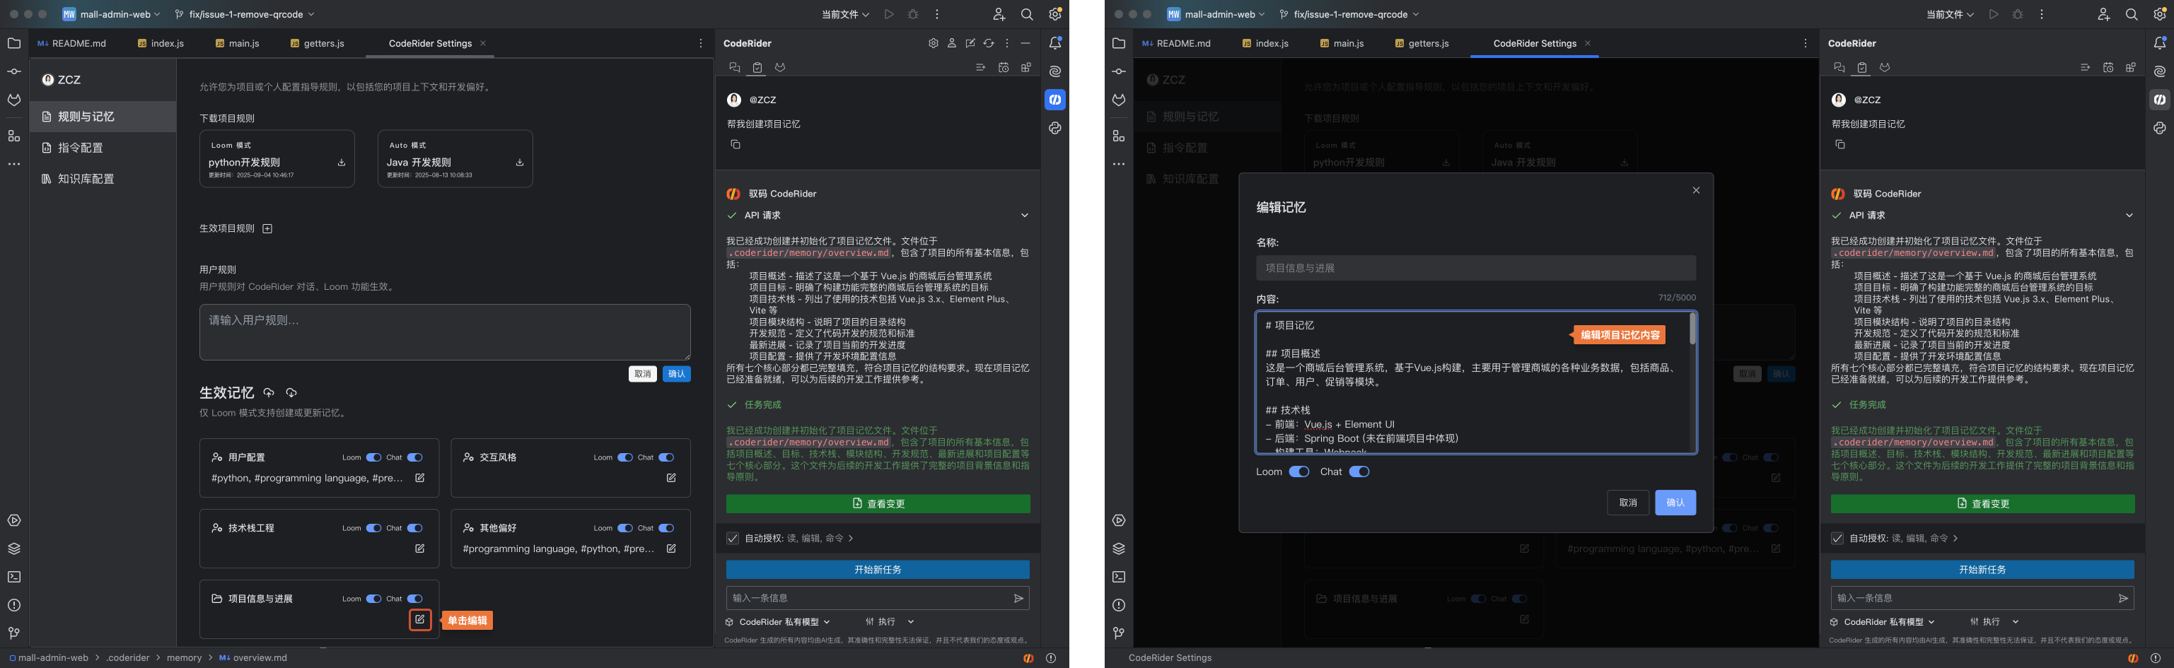This screenshot has width=2174, height=668.
Task: Download the Java 开发规则 rule in left window
Action: point(520,163)
